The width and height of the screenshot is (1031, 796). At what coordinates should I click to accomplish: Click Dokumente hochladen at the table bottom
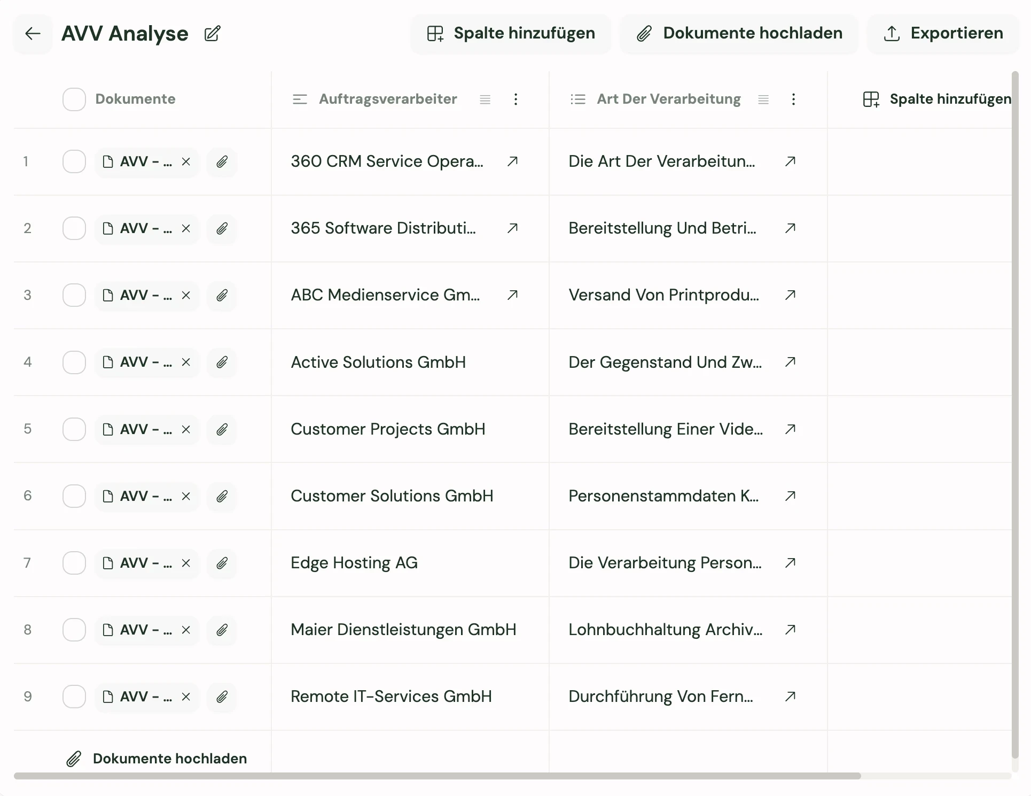click(x=157, y=758)
